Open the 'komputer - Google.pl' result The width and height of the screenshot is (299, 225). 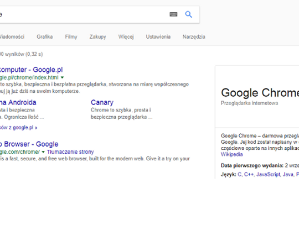point(31,70)
